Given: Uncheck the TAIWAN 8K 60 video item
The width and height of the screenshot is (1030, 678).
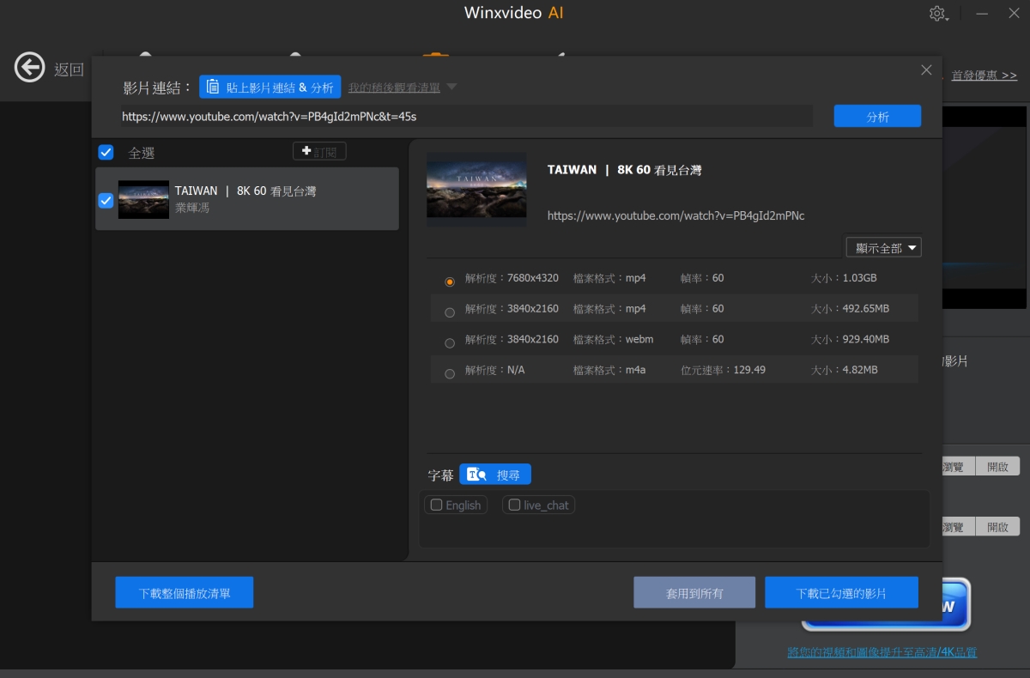Looking at the screenshot, I should pos(106,200).
